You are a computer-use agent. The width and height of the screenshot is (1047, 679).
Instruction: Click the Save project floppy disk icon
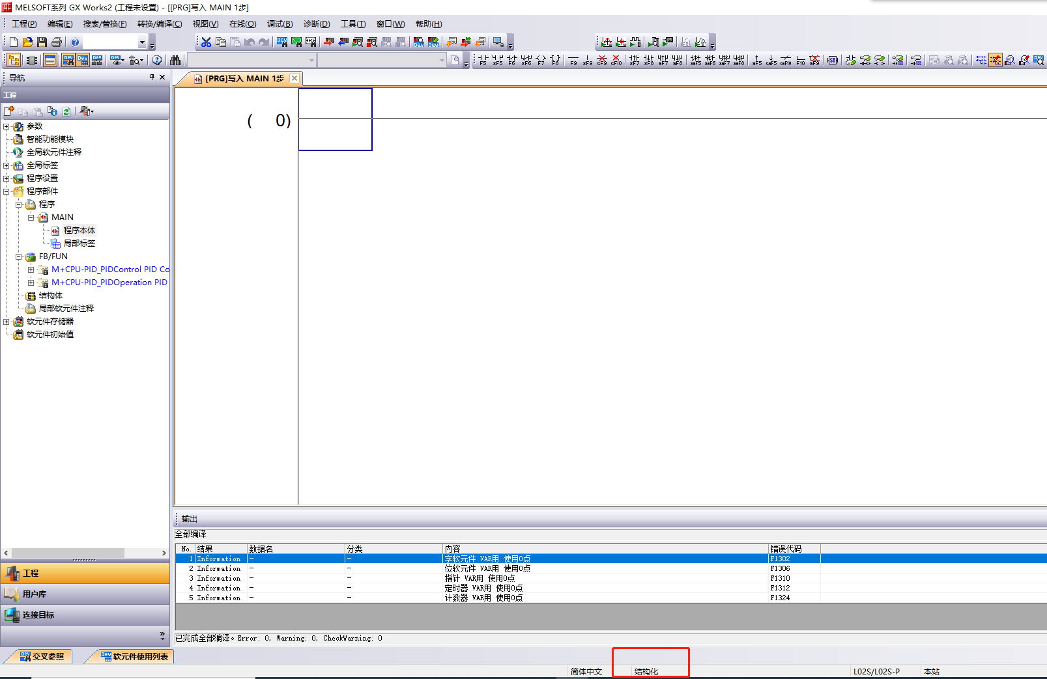pos(42,42)
